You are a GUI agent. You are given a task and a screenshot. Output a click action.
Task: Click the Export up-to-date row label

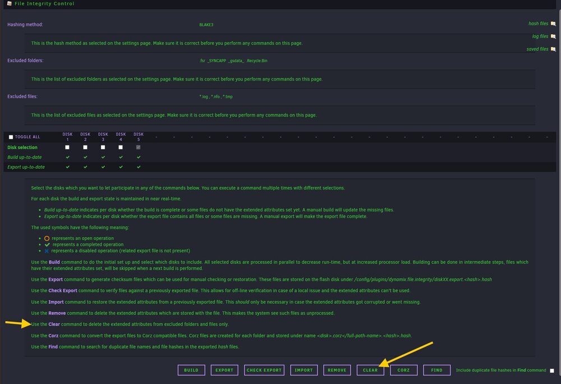tap(26, 167)
